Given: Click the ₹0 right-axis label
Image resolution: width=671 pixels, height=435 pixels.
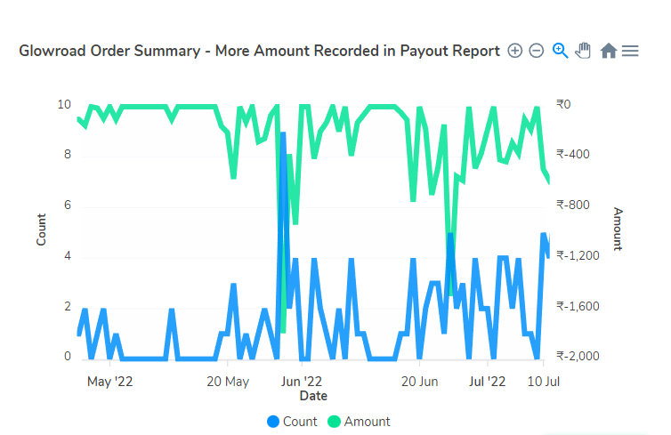Looking at the screenshot, I should click(x=563, y=104).
